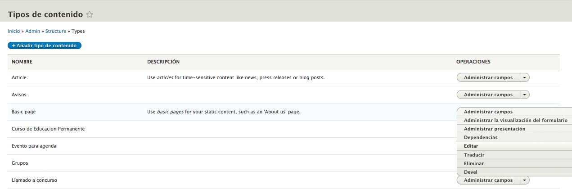
Task: Select Administrar campos in Basic page menu
Action: pos(488,112)
